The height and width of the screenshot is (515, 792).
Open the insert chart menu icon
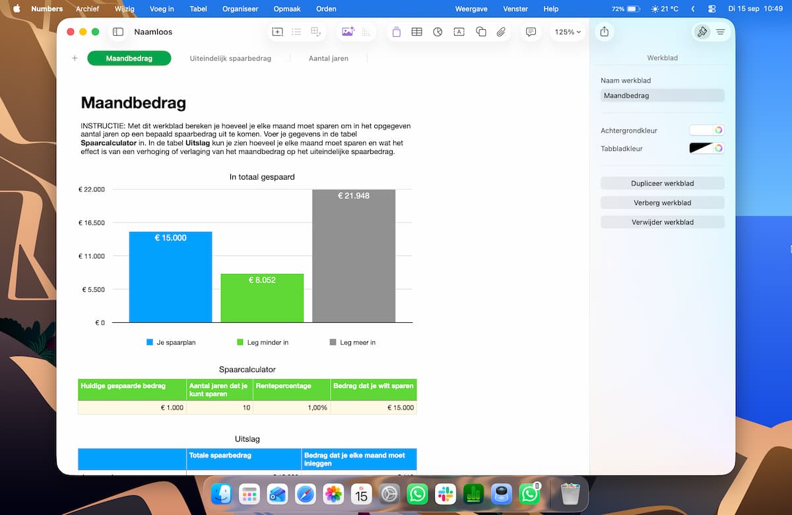pos(438,32)
